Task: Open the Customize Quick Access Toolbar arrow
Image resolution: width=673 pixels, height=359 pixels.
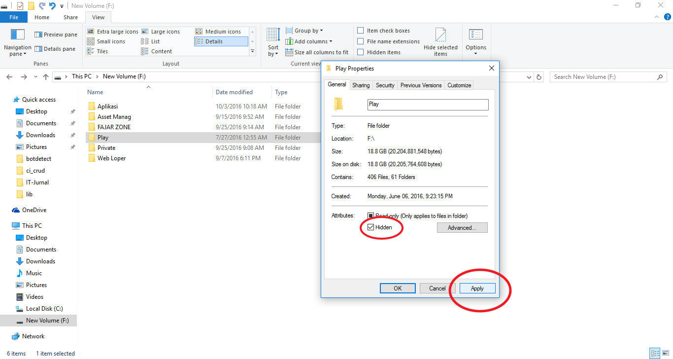Action: point(62,6)
